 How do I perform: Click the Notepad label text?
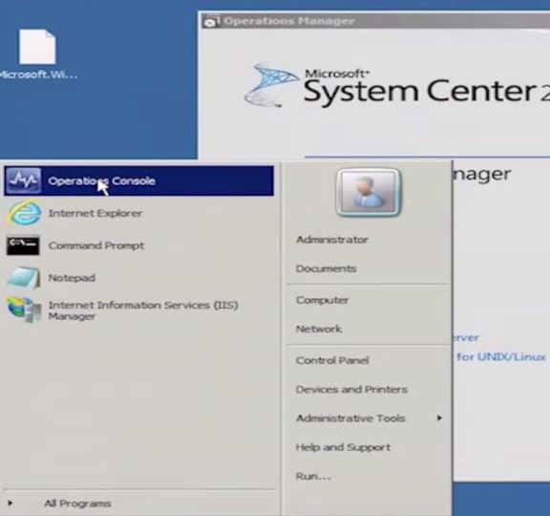(72, 278)
